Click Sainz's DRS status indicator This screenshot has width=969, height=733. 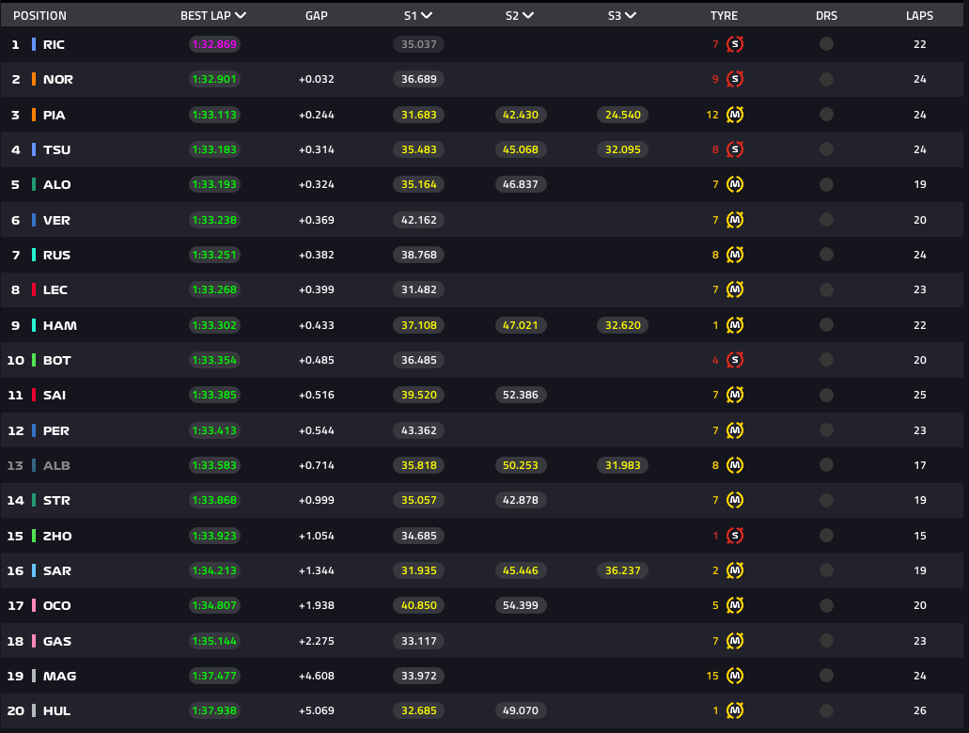click(826, 395)
